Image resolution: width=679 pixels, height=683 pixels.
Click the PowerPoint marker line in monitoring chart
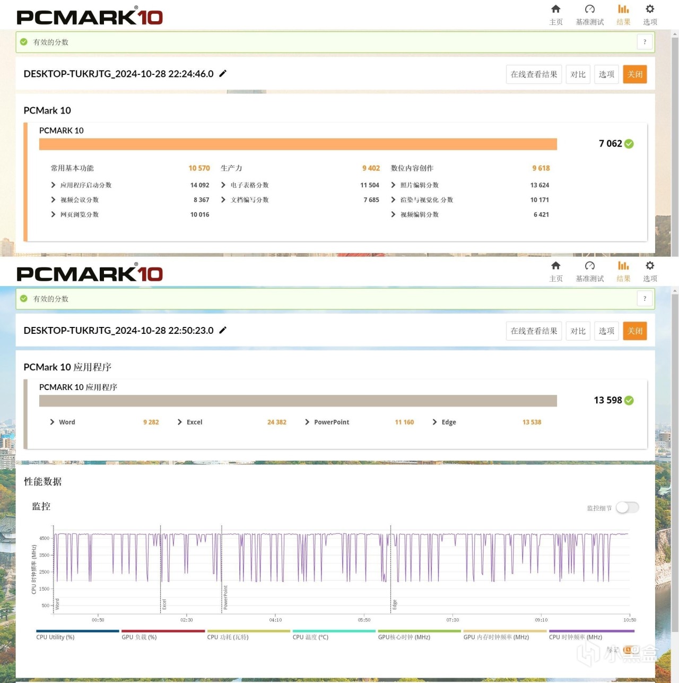222,569
